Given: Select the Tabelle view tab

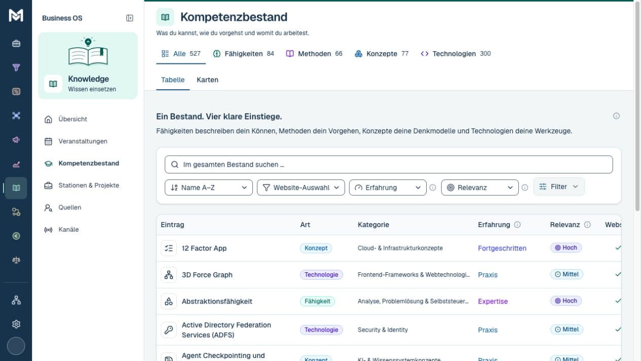Looking at the screenshot, I should click(173, 80).
